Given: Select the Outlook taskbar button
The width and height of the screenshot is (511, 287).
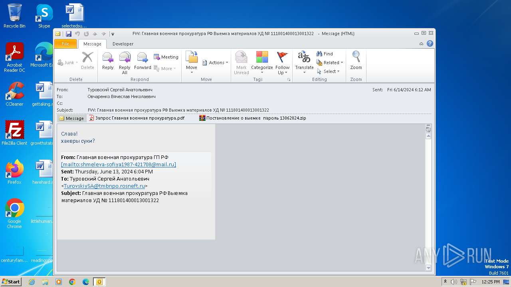Looking at the screenshot, I should click(99, 282).
